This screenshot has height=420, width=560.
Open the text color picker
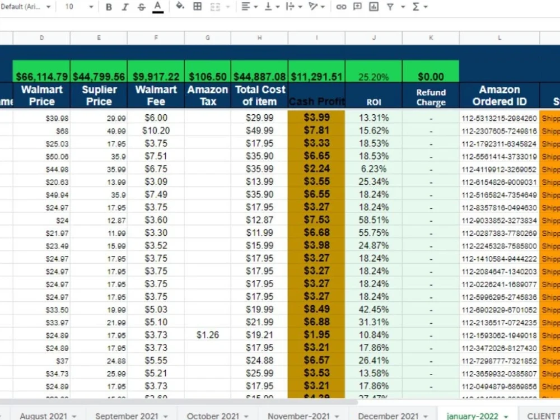[158, 7]
